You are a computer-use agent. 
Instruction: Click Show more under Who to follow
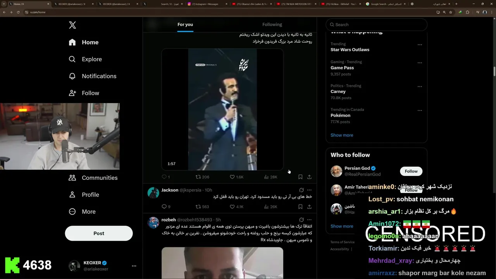342,226
